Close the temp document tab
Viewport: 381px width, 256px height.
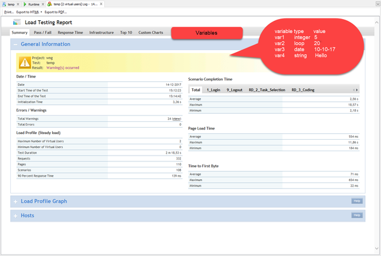pos(18,4)
